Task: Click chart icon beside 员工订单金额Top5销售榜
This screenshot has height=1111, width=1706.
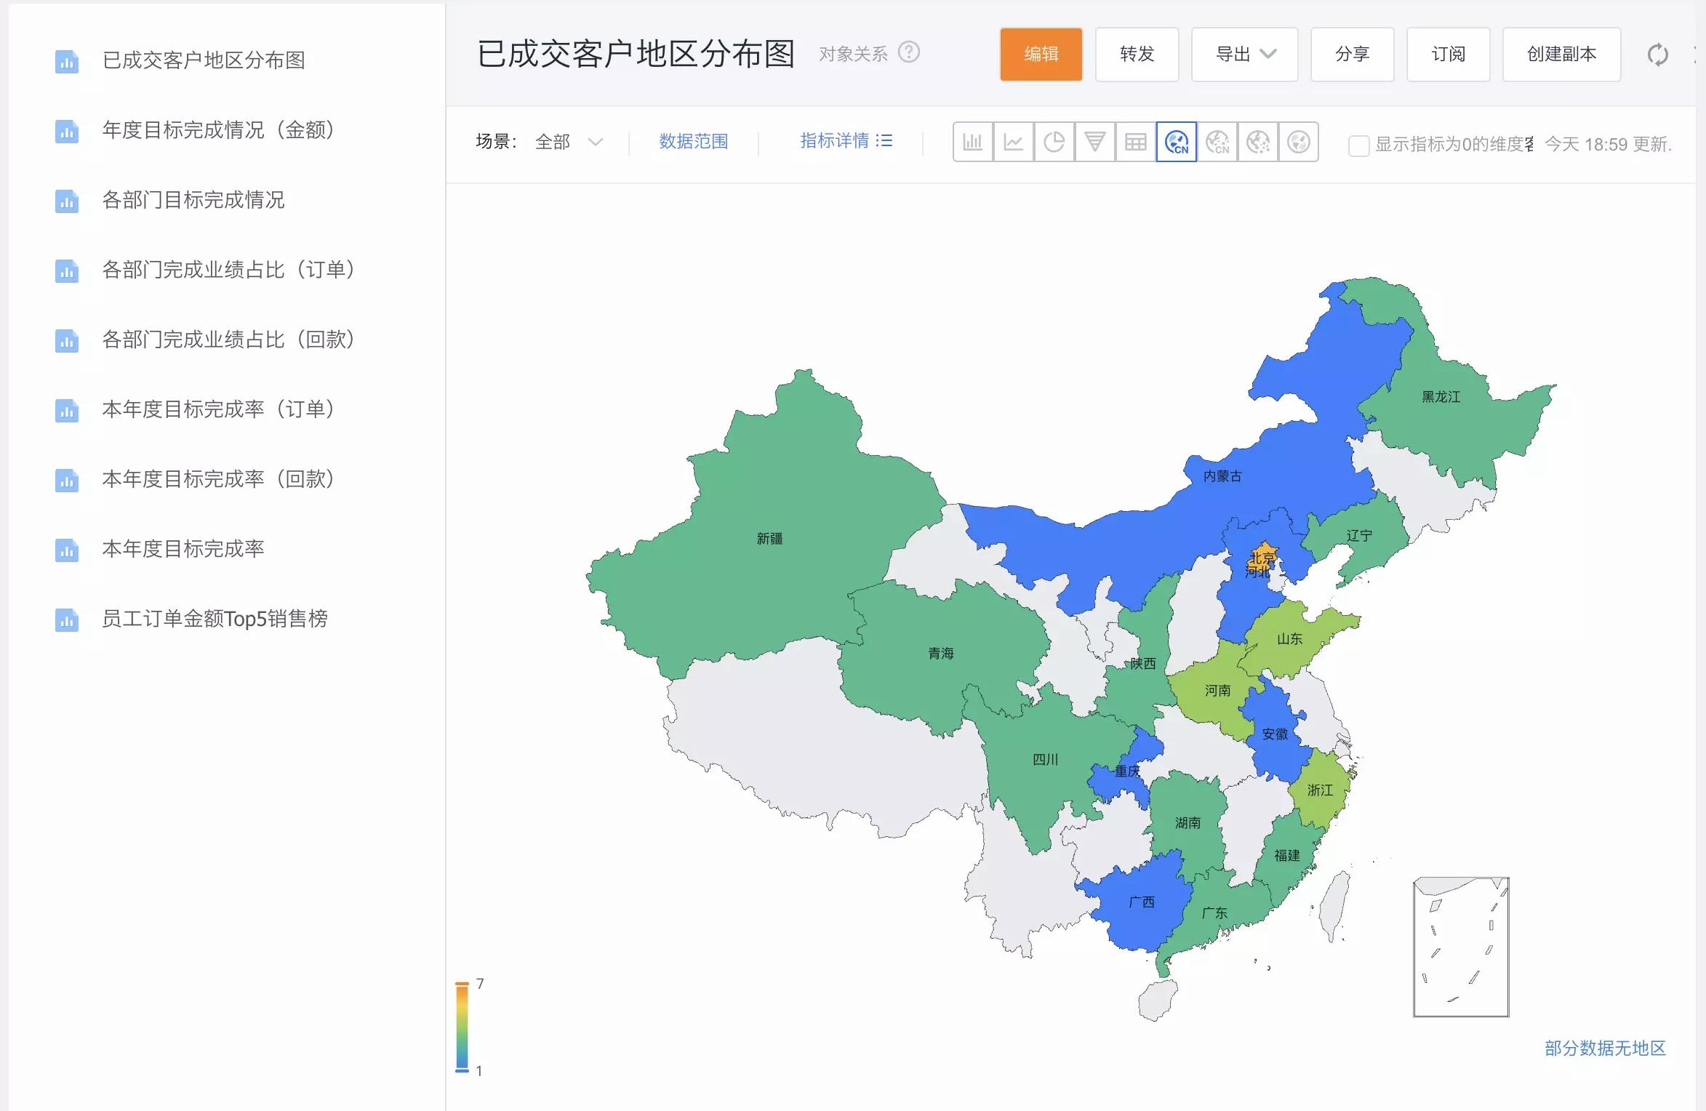Action: click(x=67, y=619)
